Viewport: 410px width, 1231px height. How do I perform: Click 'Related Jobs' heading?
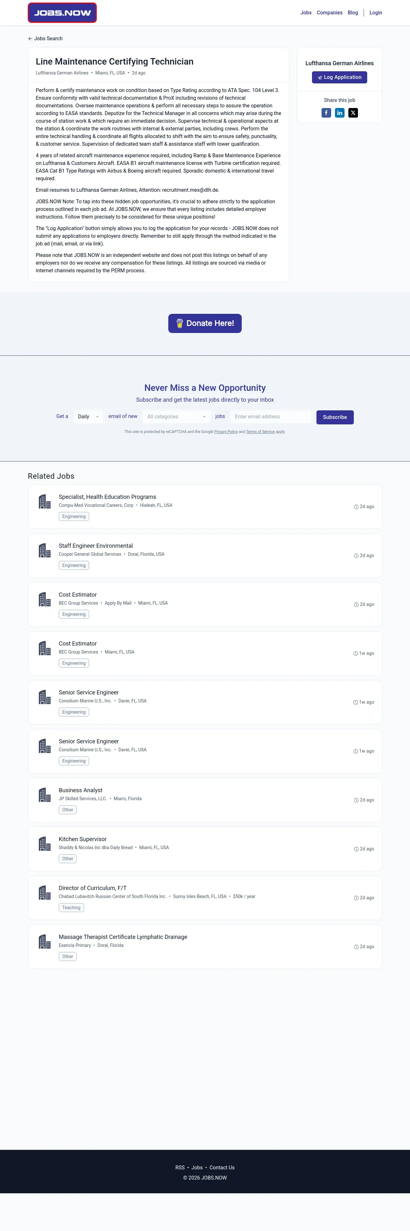click(x=51, y=476)
